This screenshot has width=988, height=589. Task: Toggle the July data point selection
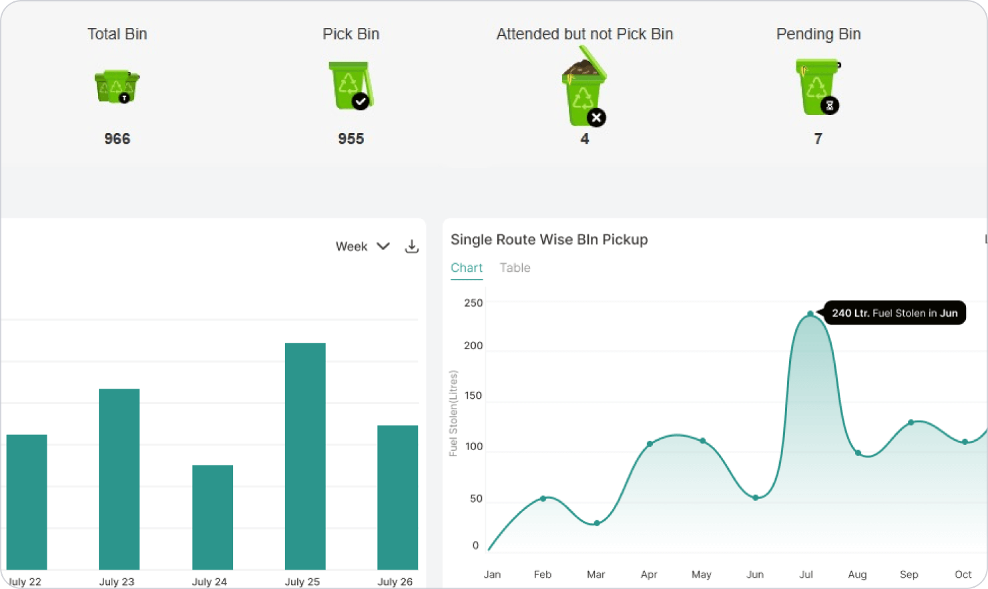811,313
